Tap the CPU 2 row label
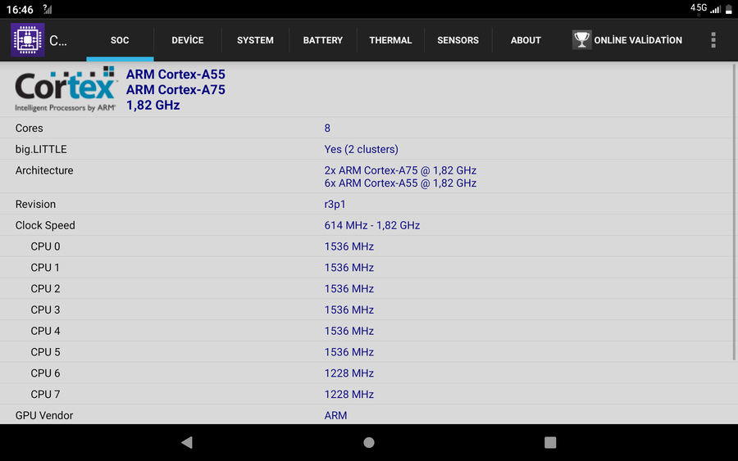Viewport: 738px width, 461px height. (45, 288)
